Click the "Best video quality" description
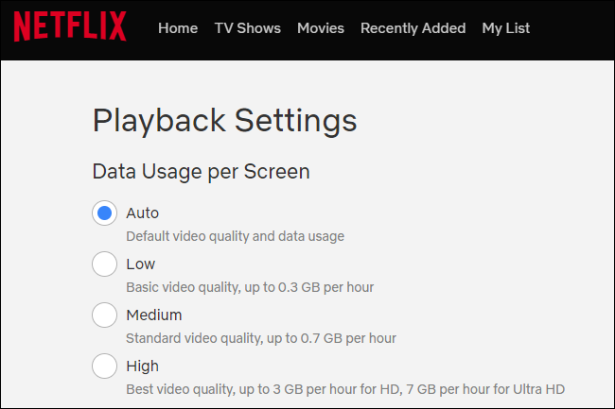The image size is (615, 409). click(345, 389)
